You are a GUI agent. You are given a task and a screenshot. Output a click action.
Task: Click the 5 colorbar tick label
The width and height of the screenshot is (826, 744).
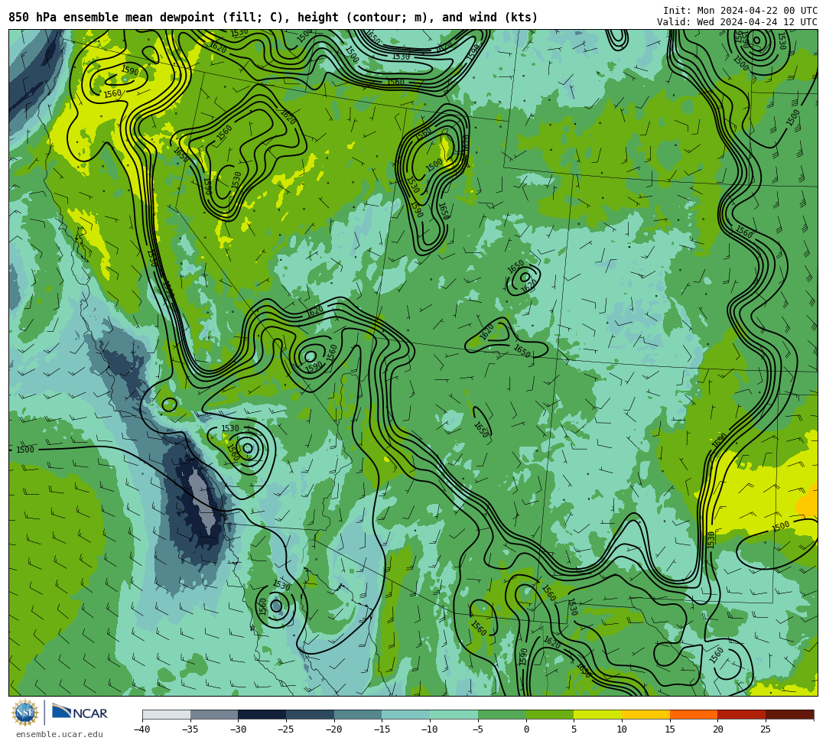(574, 729)
